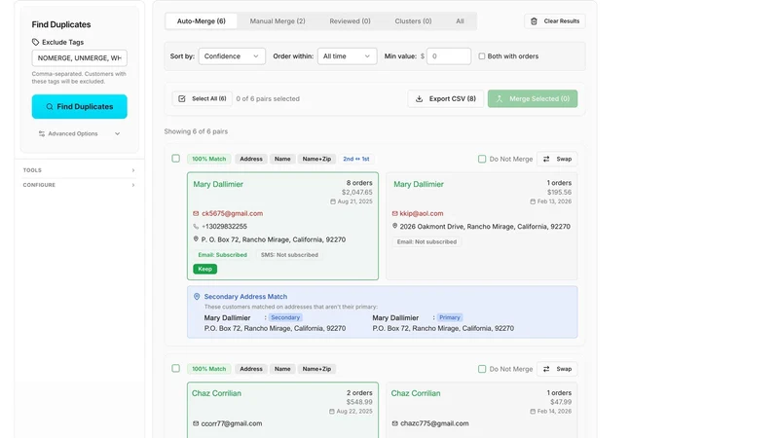Image resolution: width=779 pixels, height=438 pixels.
Task: Enable Do Not Merge for Chaz Corrilian
Action: (482, 369)
